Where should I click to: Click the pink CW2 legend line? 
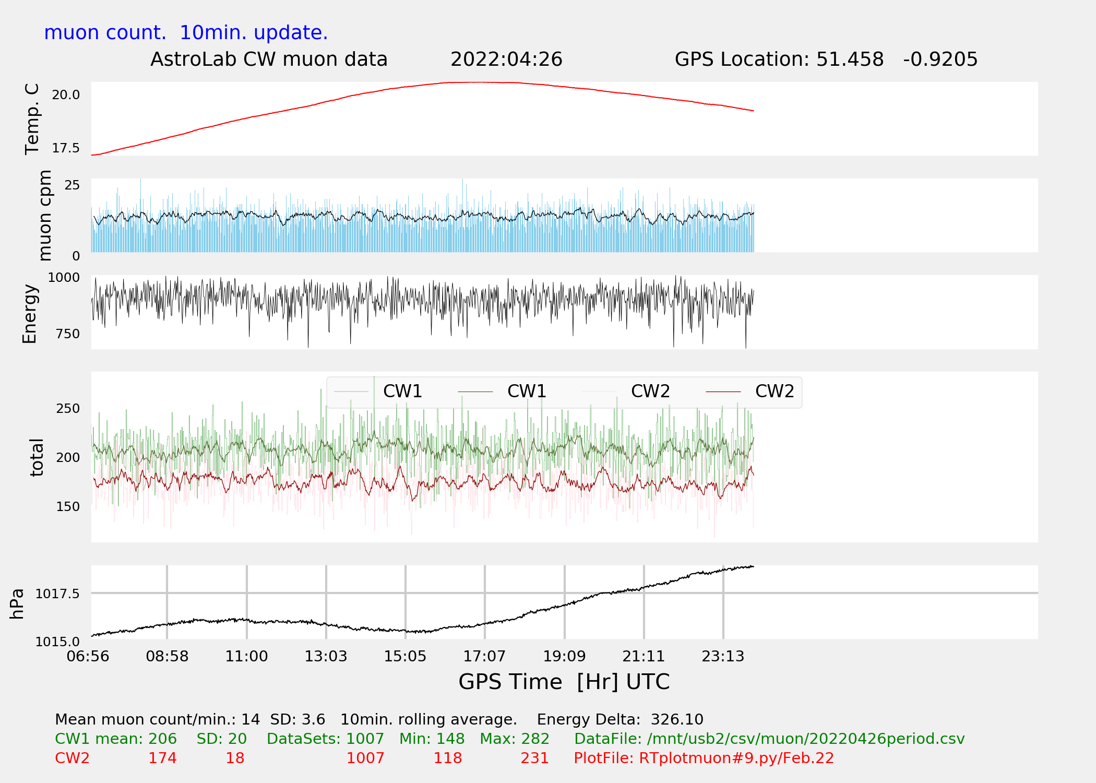click(599, 391)
